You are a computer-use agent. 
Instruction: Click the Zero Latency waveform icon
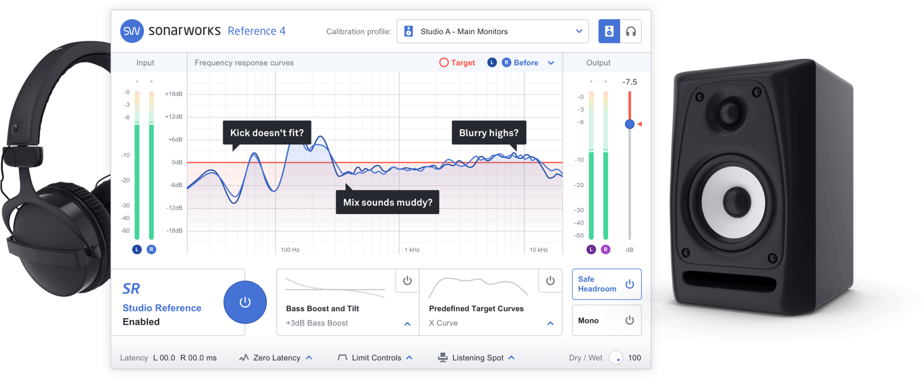click(x=244, y=357)
